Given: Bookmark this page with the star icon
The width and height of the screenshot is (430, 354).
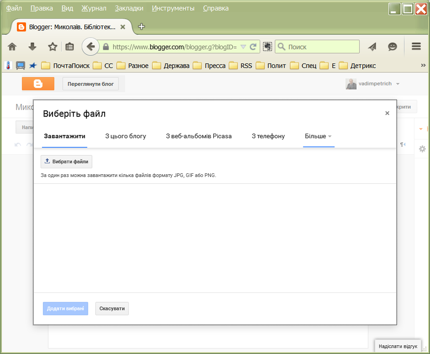Looking at the screenshot, I should [x=53, y=47].
